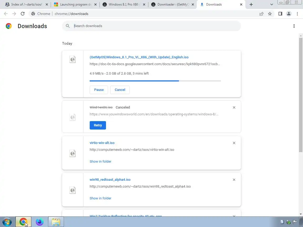Click the scrollbar up arrow

(x=301, y=36)
